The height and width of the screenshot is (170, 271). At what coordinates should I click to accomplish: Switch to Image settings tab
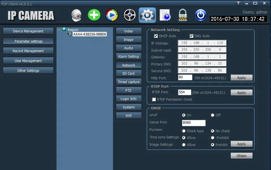[x=128, y=39]
